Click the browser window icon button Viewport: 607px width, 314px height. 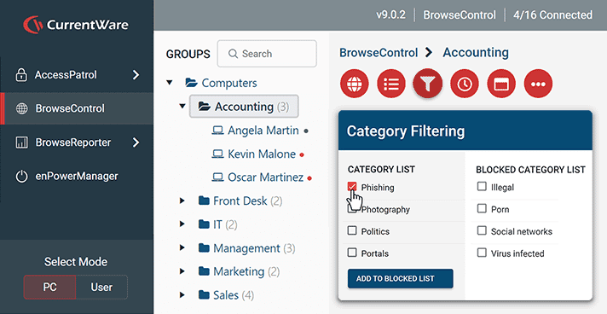(501, 84)
